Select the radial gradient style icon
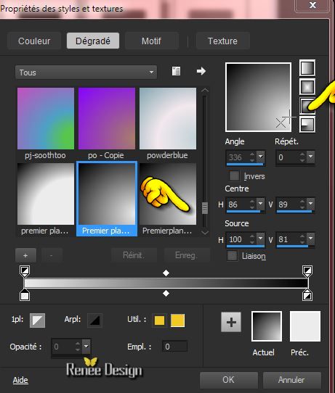The height and width of the screenshot is (393, 335). point(307,125)
